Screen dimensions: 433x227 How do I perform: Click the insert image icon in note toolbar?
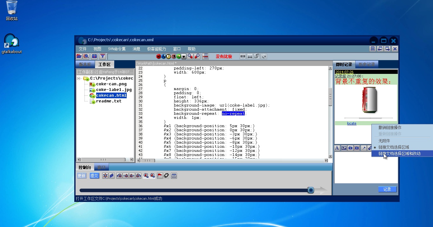344,148
